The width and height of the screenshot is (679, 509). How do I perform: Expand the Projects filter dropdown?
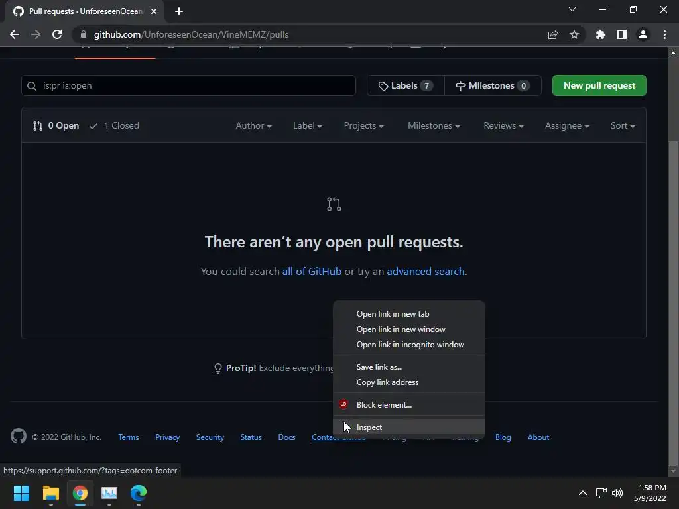(x=364, y=125)
